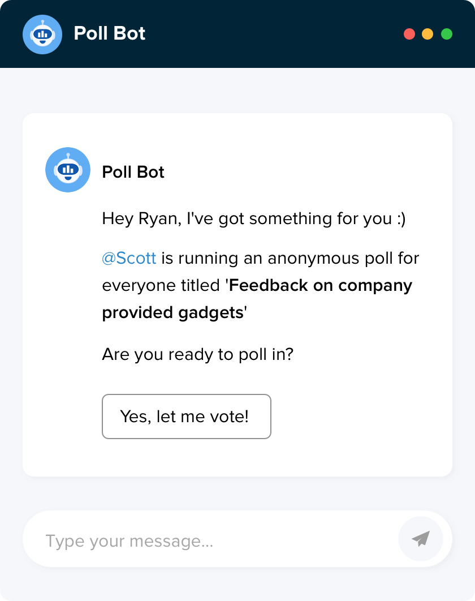
Task: Click the green window control dot
Action: click(x=447, y=34)
